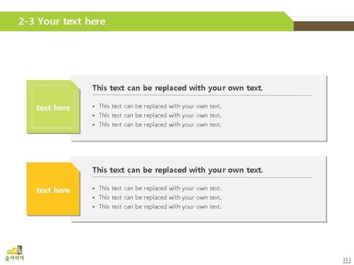Select the slide title "2-3 Your text here"
This screenshot has width=354, height=265.
coord(62,21)
